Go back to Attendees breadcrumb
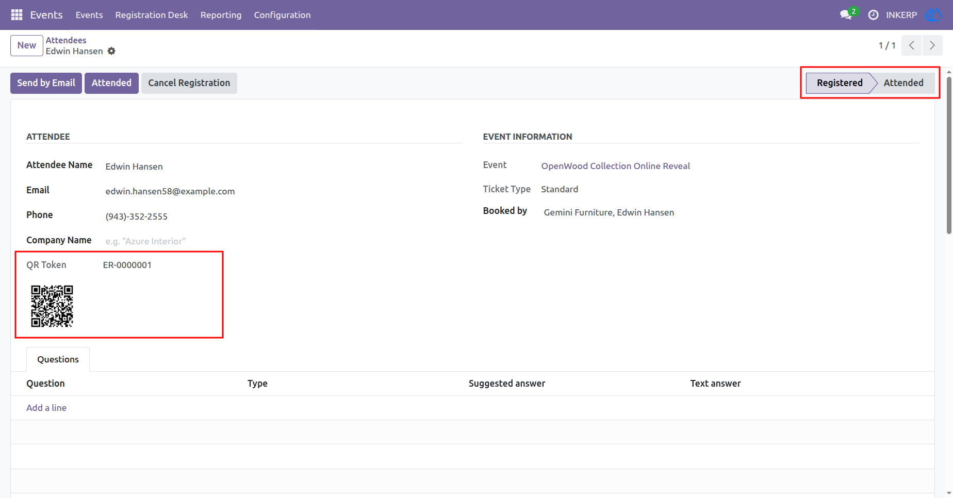This screenshot has width=953, height=498. 66,40
